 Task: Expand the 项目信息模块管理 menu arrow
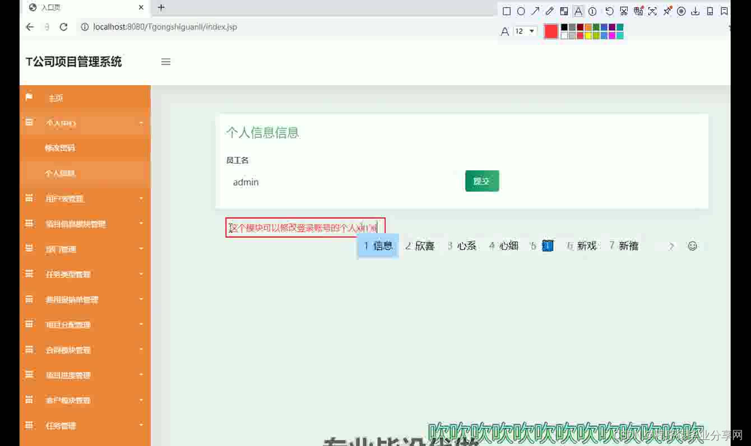[x=141, y=224]
